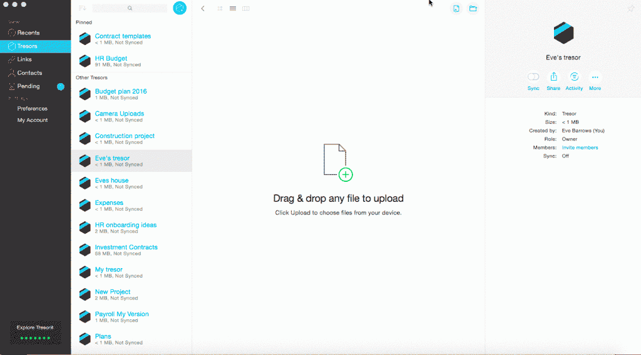Screen dimensions: 641x355
Task: Focus the tresor search field
Action: coord(130,8)
